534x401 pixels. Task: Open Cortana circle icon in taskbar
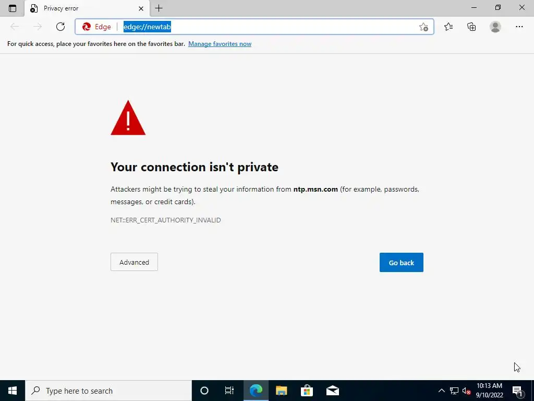204,391
